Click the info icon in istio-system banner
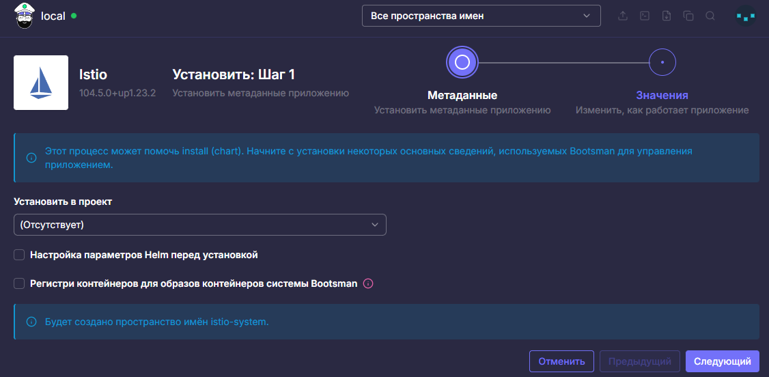The image size is (769, 377). pos(31,322)
